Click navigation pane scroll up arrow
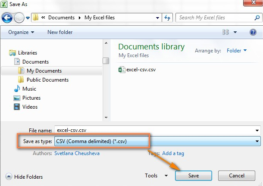The image size is (263, 186). point(106,43)
